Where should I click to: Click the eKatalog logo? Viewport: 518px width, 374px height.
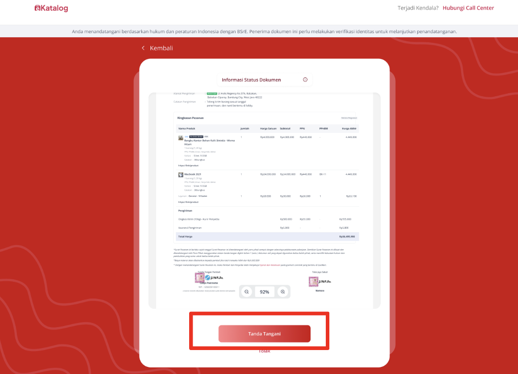click(x=51, y=8)
